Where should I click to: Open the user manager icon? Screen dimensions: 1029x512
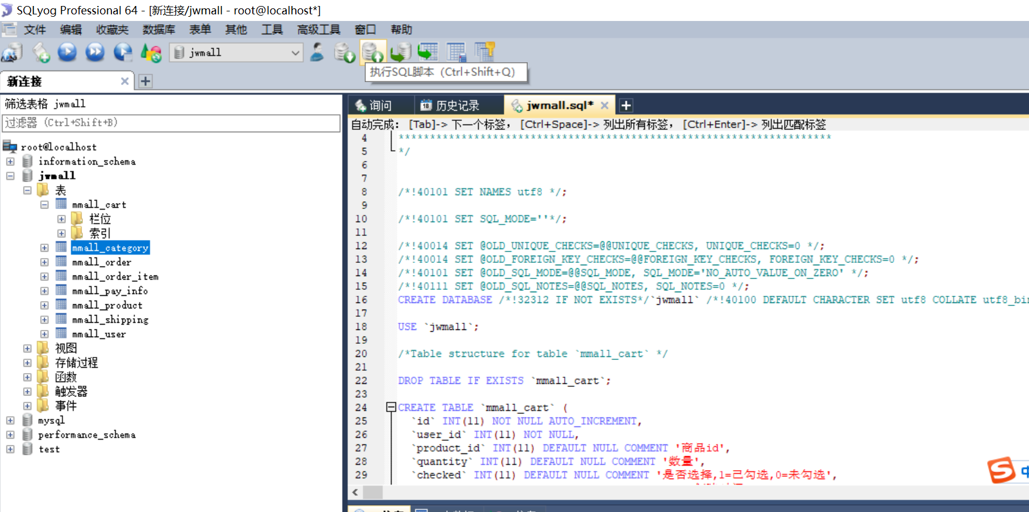pos(317,53)
